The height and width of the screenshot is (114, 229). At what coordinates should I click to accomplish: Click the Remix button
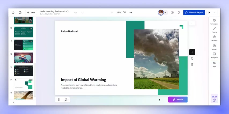[178, 100]
